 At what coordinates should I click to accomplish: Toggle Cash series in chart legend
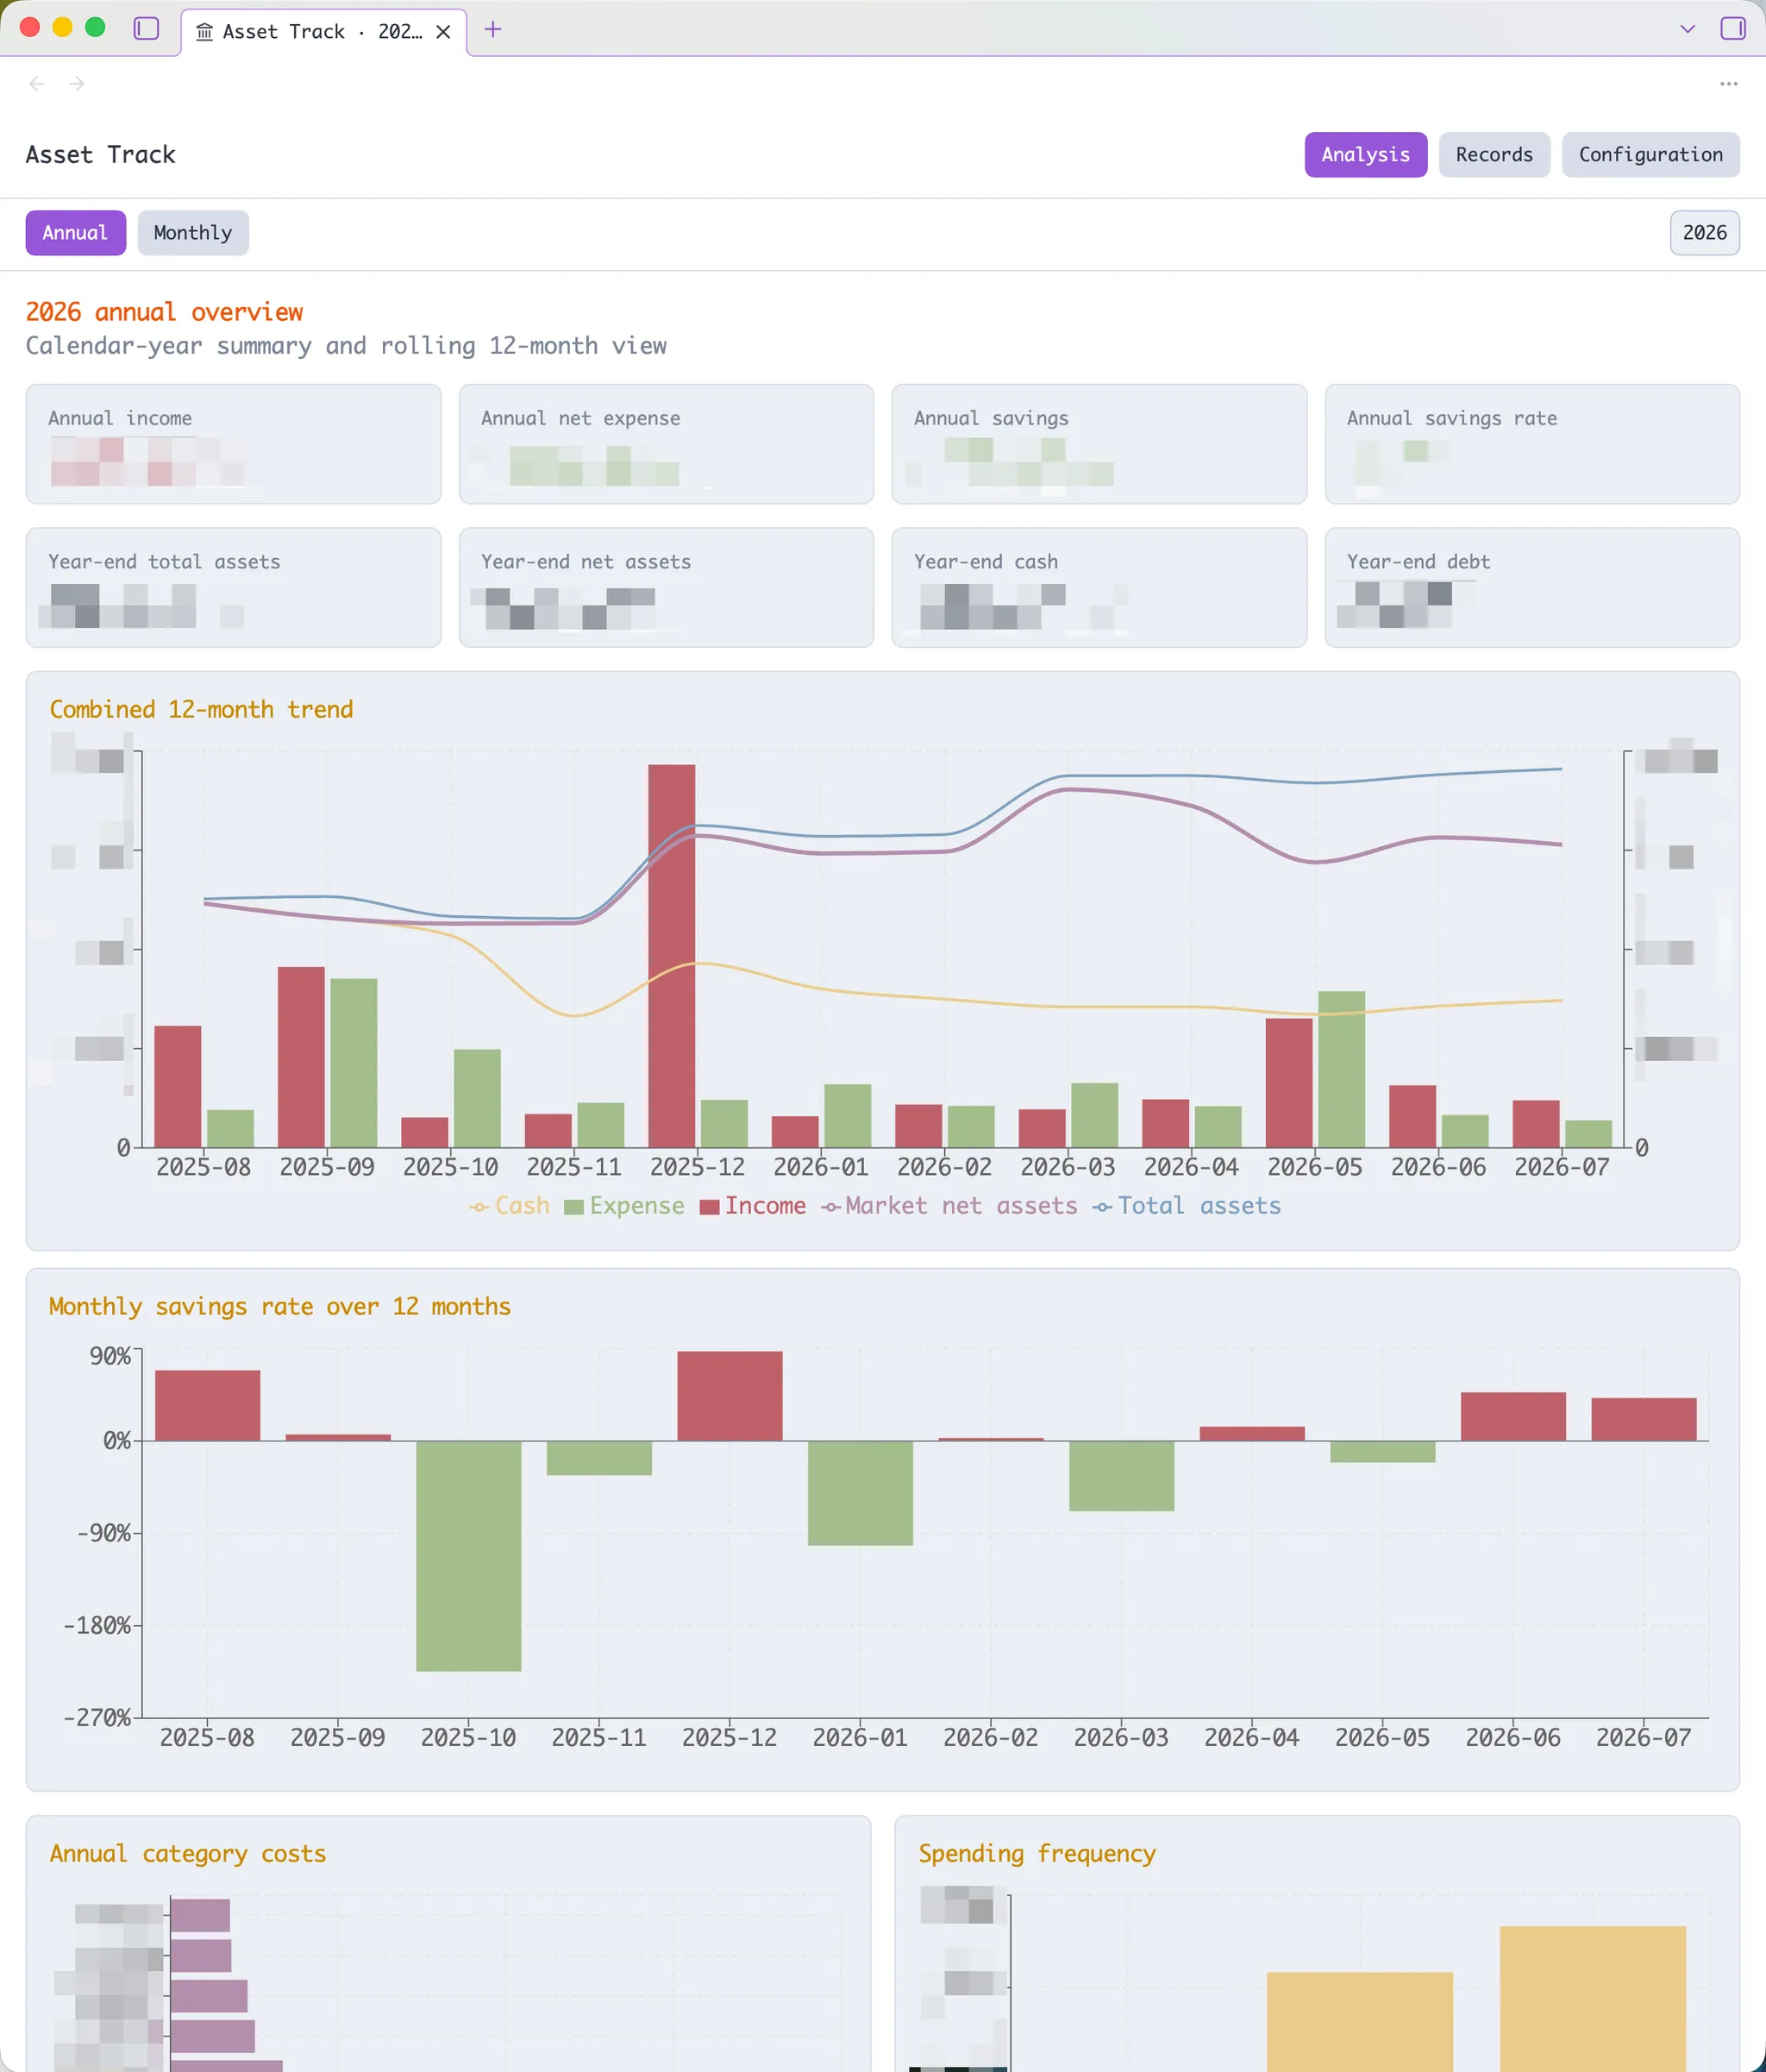(510, 1206)
